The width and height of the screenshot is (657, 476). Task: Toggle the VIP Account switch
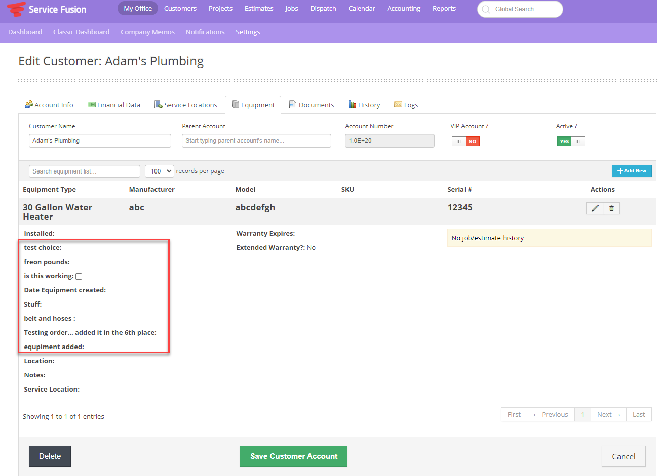[x=466, y=141]
